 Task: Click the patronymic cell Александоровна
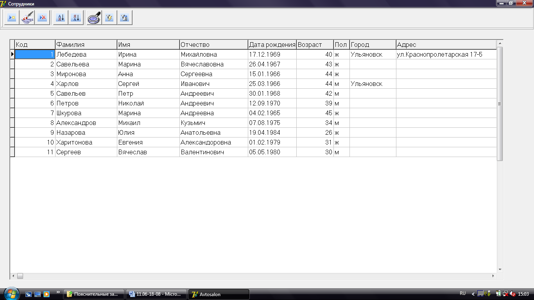[214, 142]
